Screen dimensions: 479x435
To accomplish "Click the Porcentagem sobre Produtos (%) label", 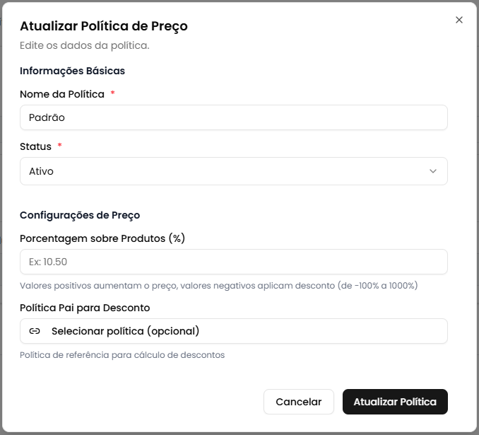I will point(102,238).
